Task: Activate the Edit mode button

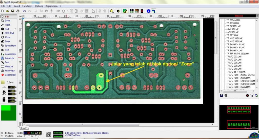Action: 9,16
